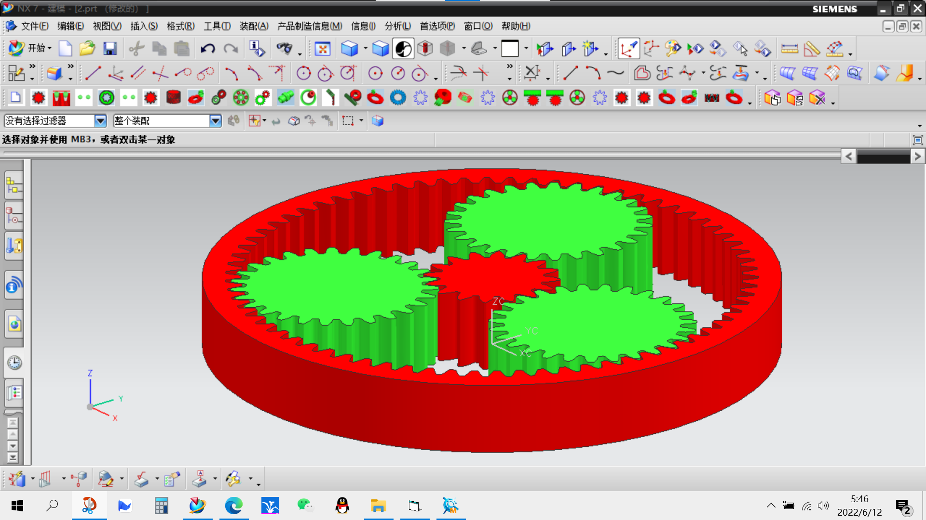Open the Assembly Navigator sidebar icon
The height and width of the screenshot is (520, 926).
(14, 185)
